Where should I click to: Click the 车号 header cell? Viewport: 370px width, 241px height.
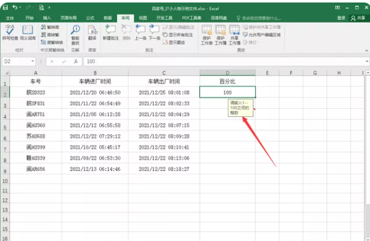tap(35, 81)
